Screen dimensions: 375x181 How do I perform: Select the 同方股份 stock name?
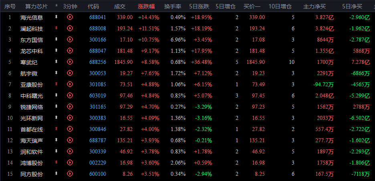coord(32,174)
